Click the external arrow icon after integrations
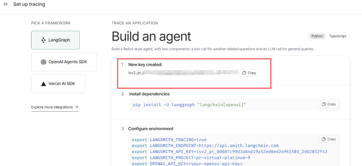 76,107
